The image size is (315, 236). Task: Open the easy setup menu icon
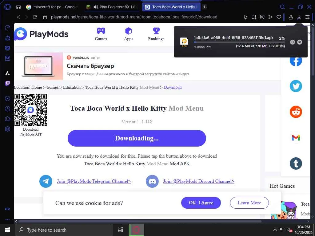307,17
